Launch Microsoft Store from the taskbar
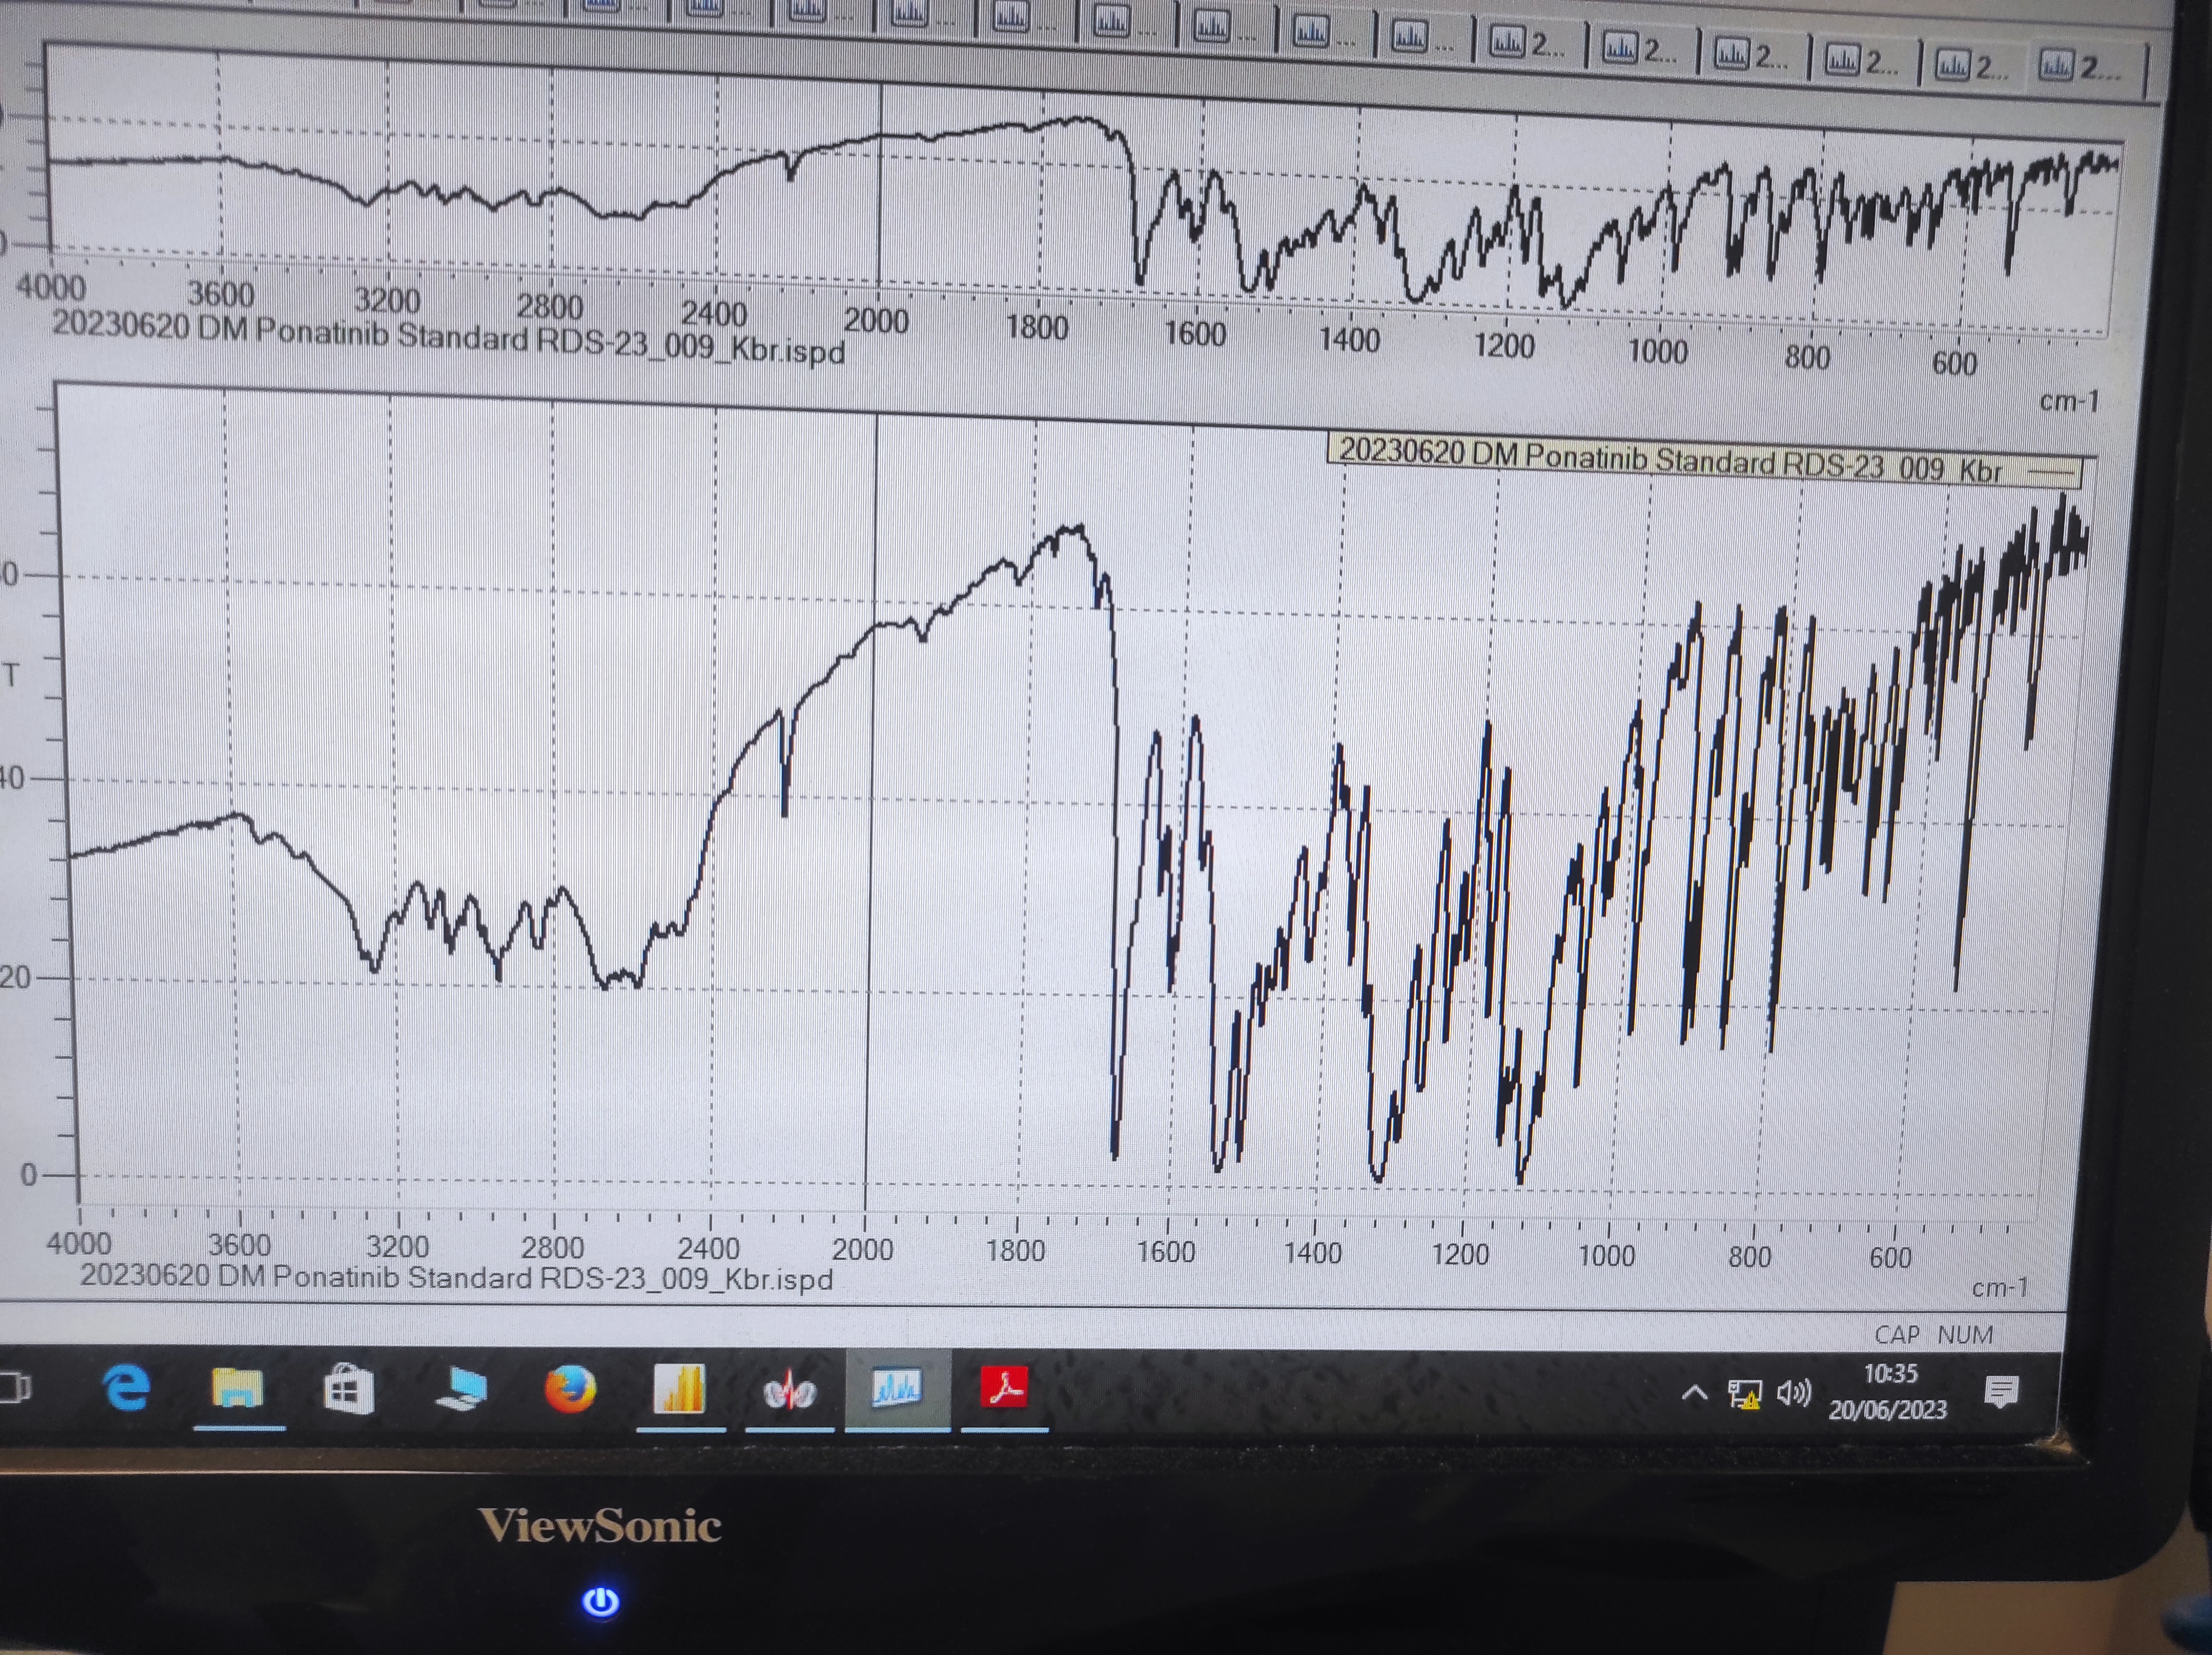 click(348, 1390)
